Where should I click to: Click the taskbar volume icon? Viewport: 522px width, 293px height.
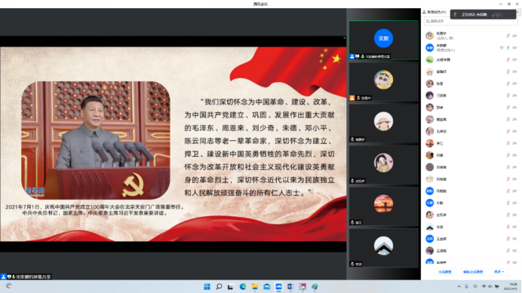[x=490, y=287]
